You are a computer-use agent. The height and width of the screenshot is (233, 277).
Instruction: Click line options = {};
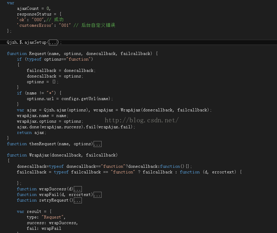click(43, 82)
